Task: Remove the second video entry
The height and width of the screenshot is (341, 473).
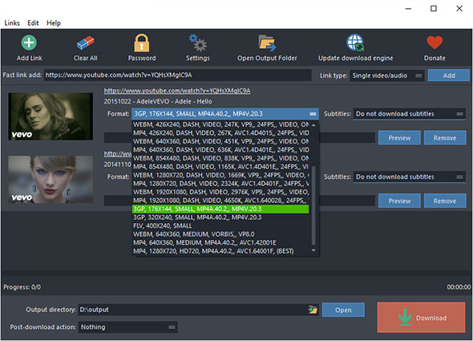Action: coord(445,201)
